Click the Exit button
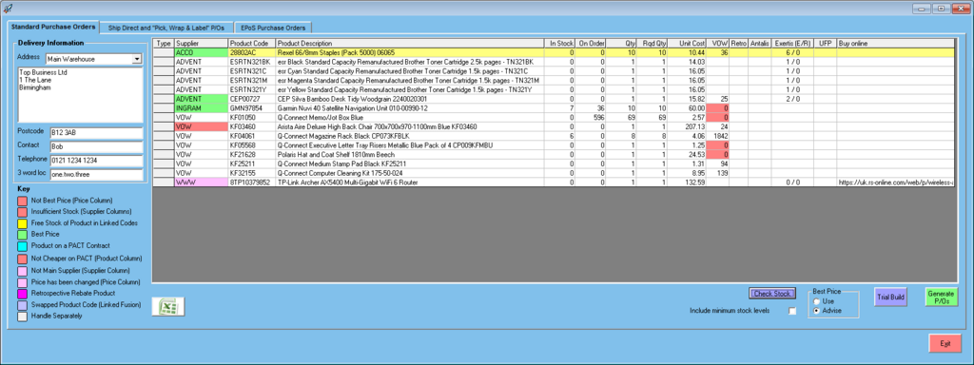 945,343
